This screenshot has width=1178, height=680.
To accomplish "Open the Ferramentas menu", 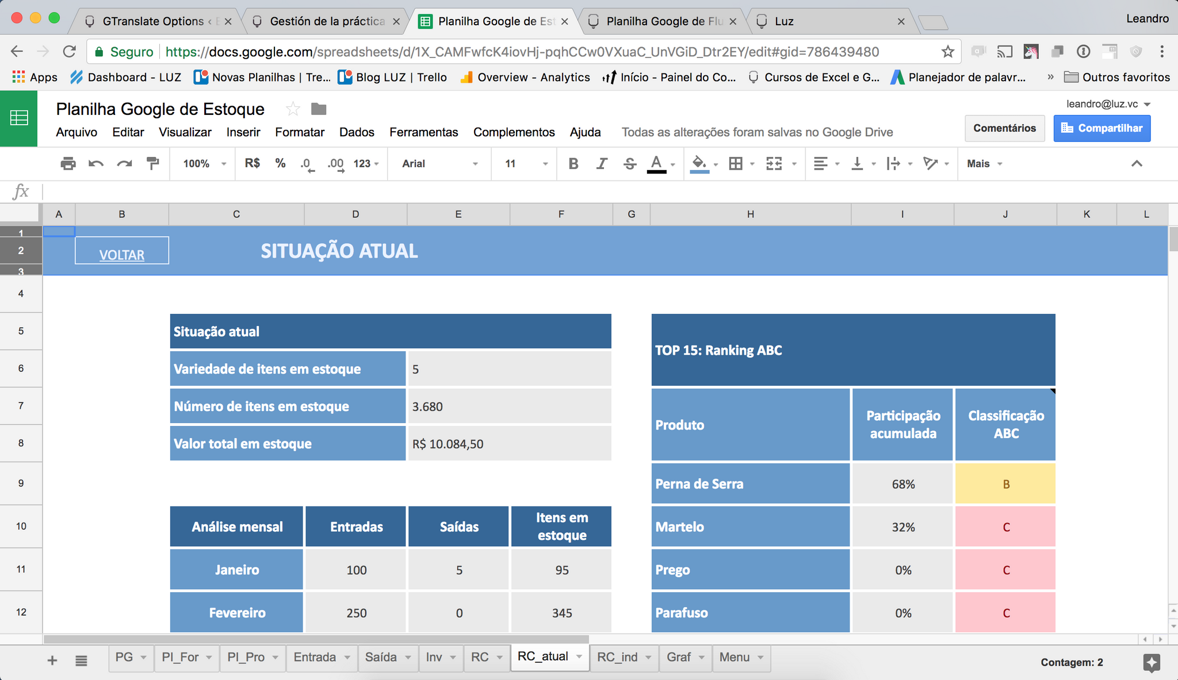I will pos(424,132).
